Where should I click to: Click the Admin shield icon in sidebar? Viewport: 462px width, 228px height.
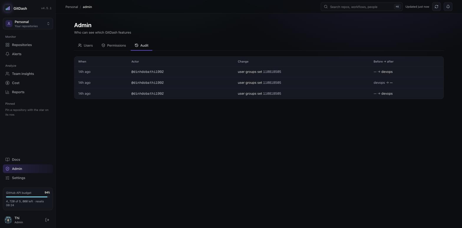click(x=7, y=169)
